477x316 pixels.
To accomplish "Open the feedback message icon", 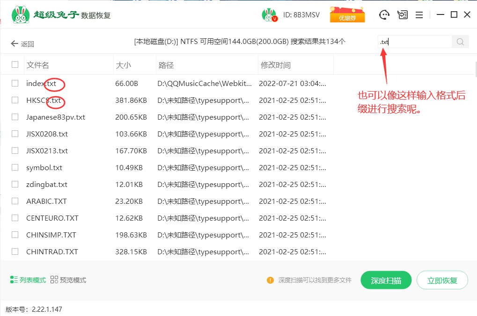I will tap(403, 15).
